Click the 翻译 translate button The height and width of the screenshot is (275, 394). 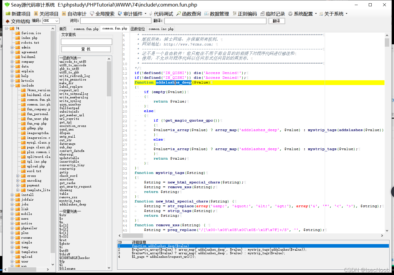(277, 21)
